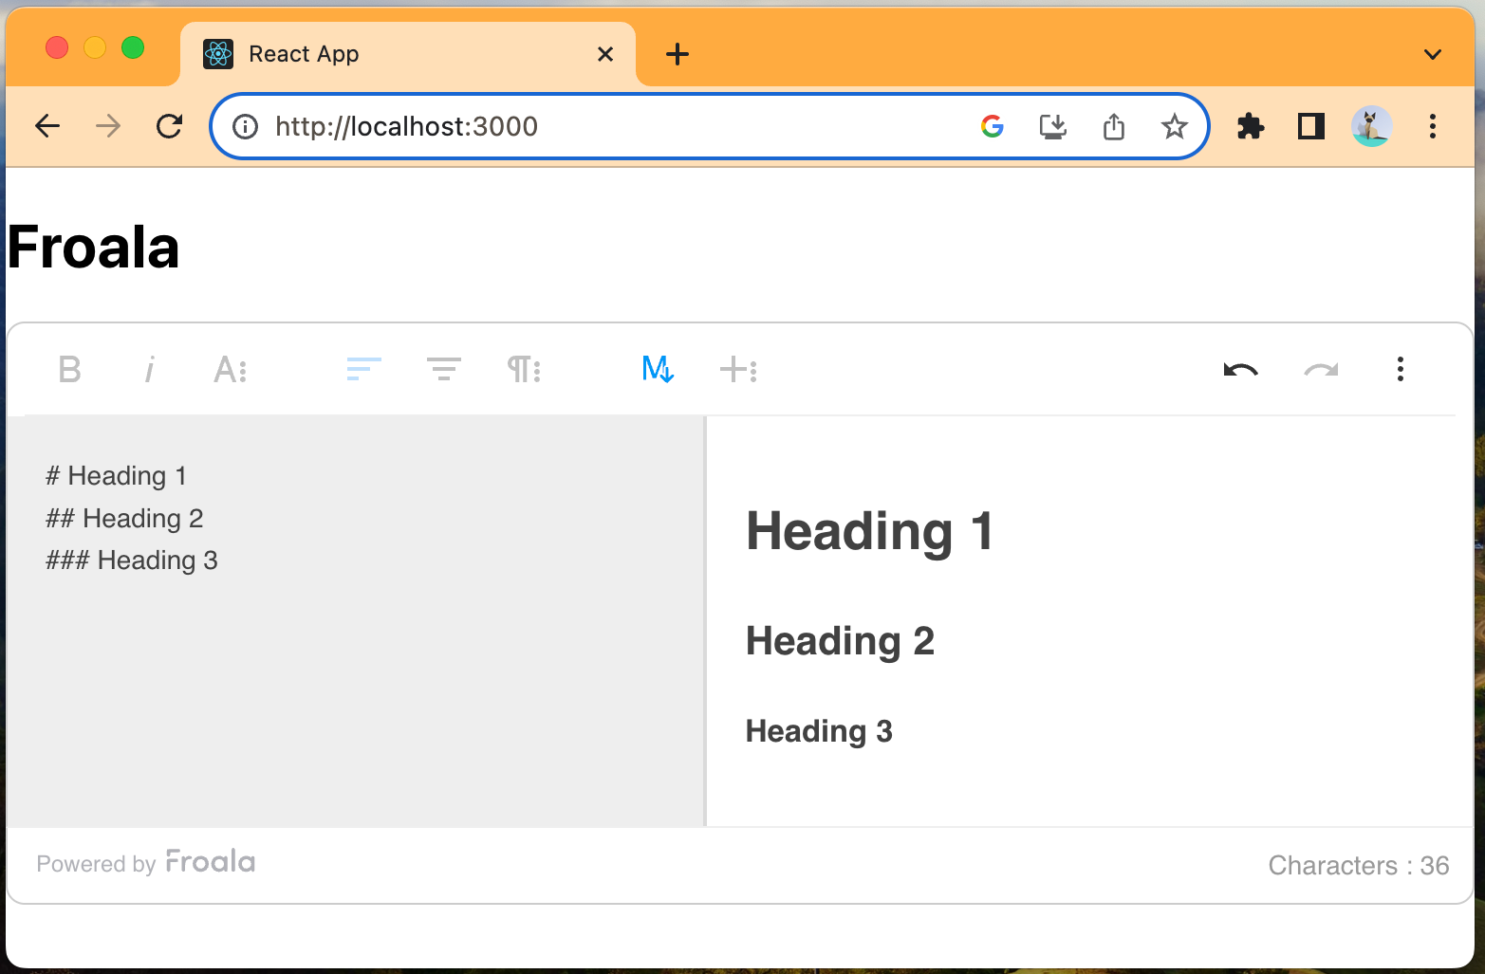Image resolution: width=1485 pixels, height=974 pixels.
Task: Open the paragraph format tool
Action: pos(520,370)
